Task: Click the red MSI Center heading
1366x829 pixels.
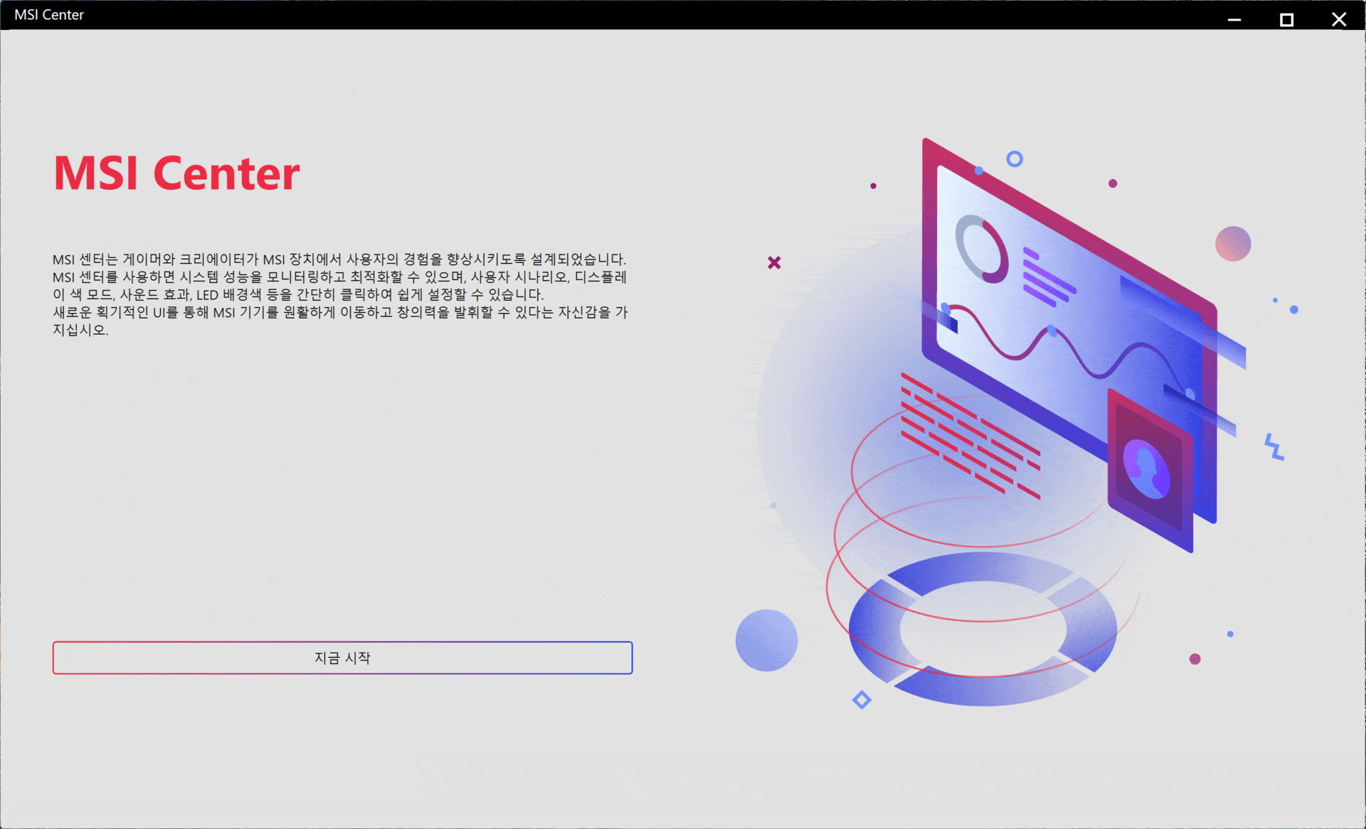Action: click(176, 173)
